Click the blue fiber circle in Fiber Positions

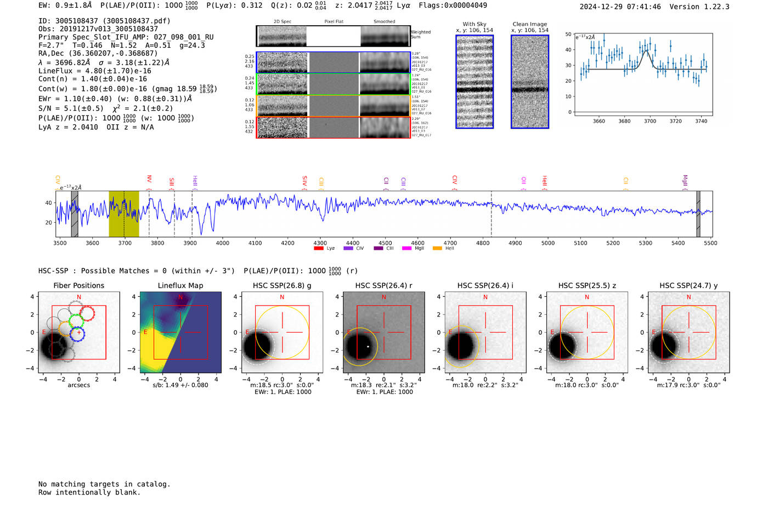tap(78, 332)
